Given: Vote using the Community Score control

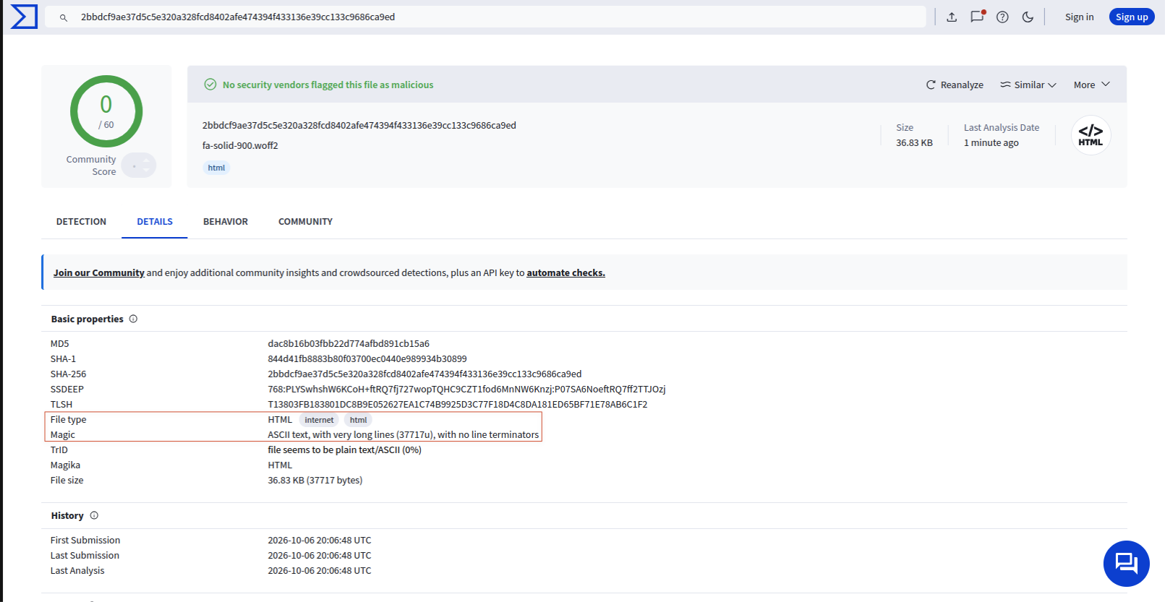Looking at the screenshot, I should click(x=139, y=165).
